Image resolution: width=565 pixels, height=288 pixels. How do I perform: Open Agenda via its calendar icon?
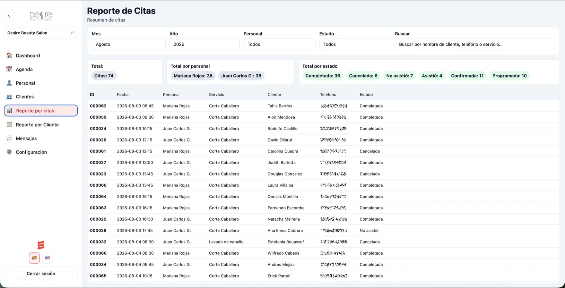point(9,69)
